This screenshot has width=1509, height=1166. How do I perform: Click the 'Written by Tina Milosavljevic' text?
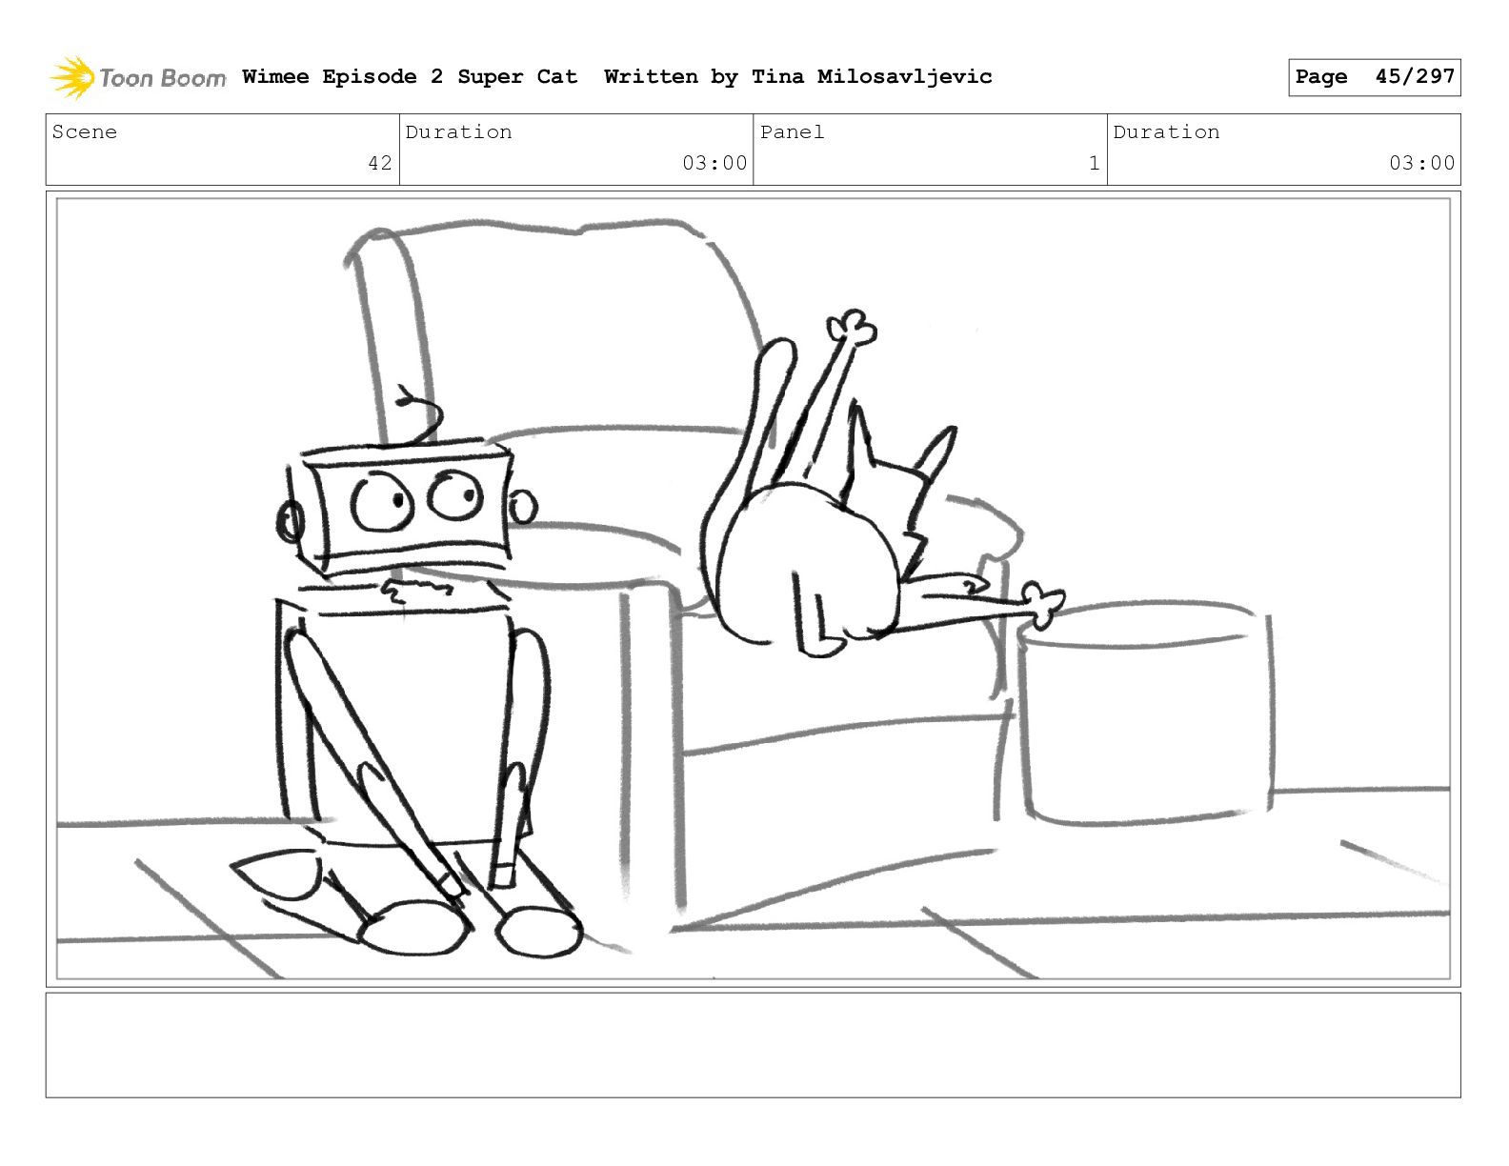pos(798,76)
